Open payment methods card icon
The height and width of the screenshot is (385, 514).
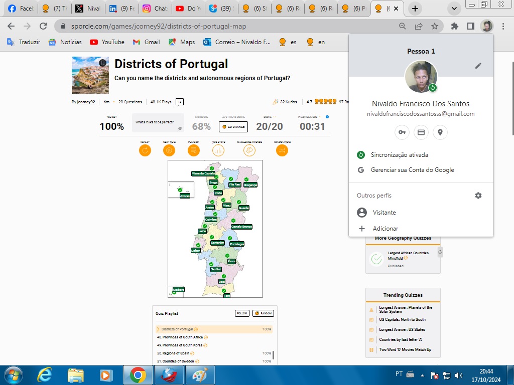[421, 132]
